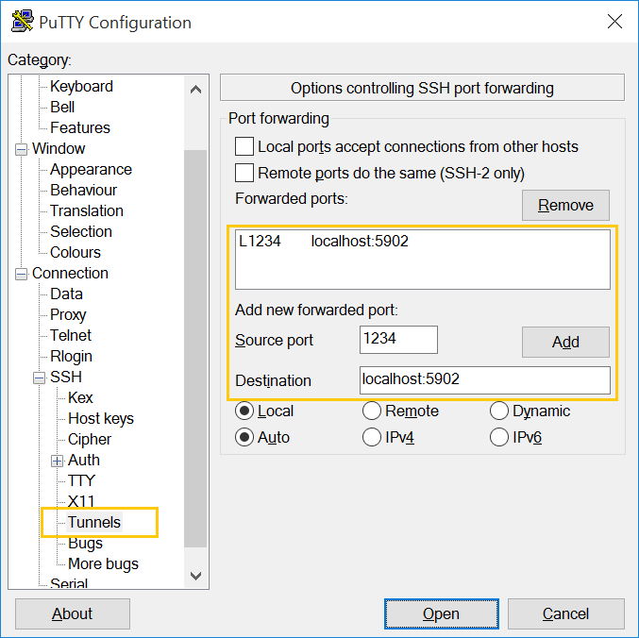Close the PuTTY Configuration window
Image resolution: width=639 pixels, height=638 pixels.
pyautogui.click(x=614, y=21)
